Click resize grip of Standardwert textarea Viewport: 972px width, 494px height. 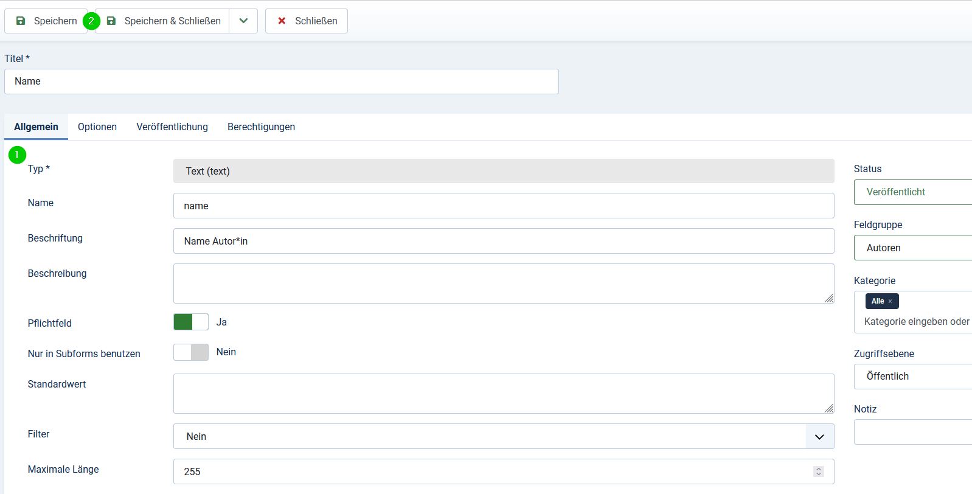pyautogui.click(x=828, y=408)
